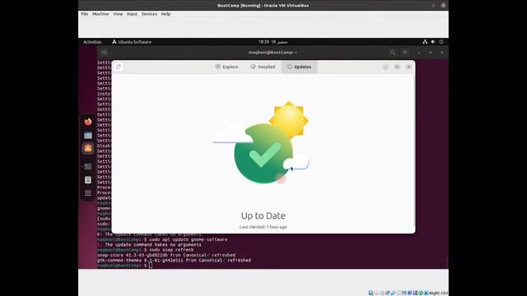
Task: Minimize the Ubuntu Software window
Action: (385, 67)
